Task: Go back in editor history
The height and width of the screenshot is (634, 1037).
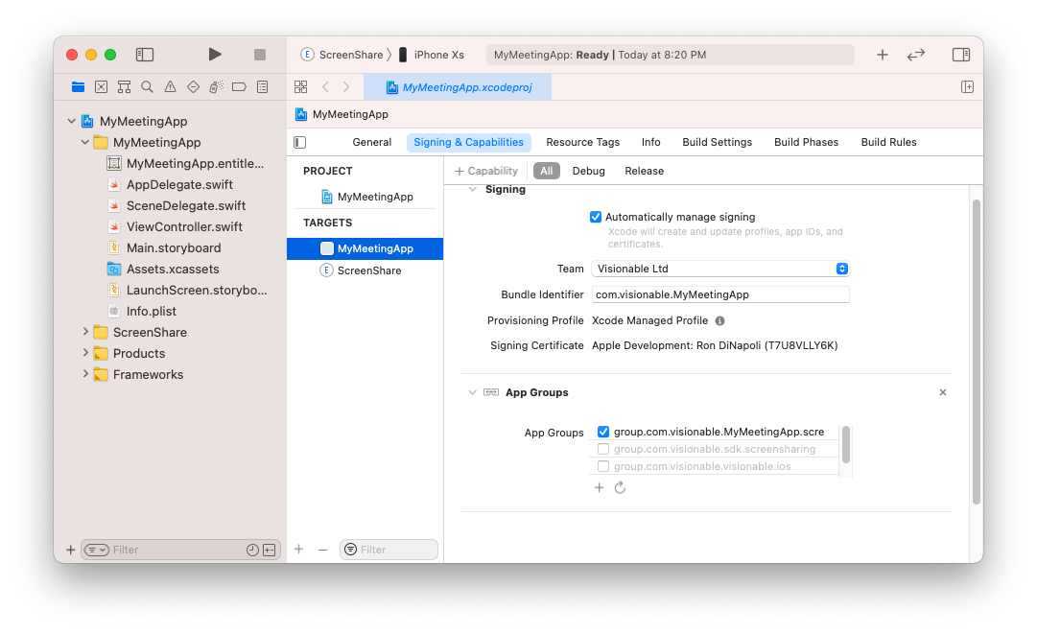Action: point(325,86)
